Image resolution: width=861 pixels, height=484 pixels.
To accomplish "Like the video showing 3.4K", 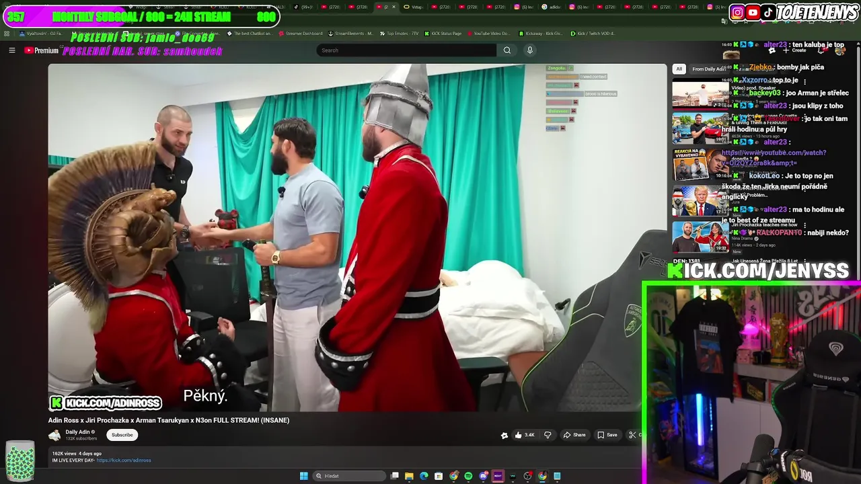I will [525, 435].
